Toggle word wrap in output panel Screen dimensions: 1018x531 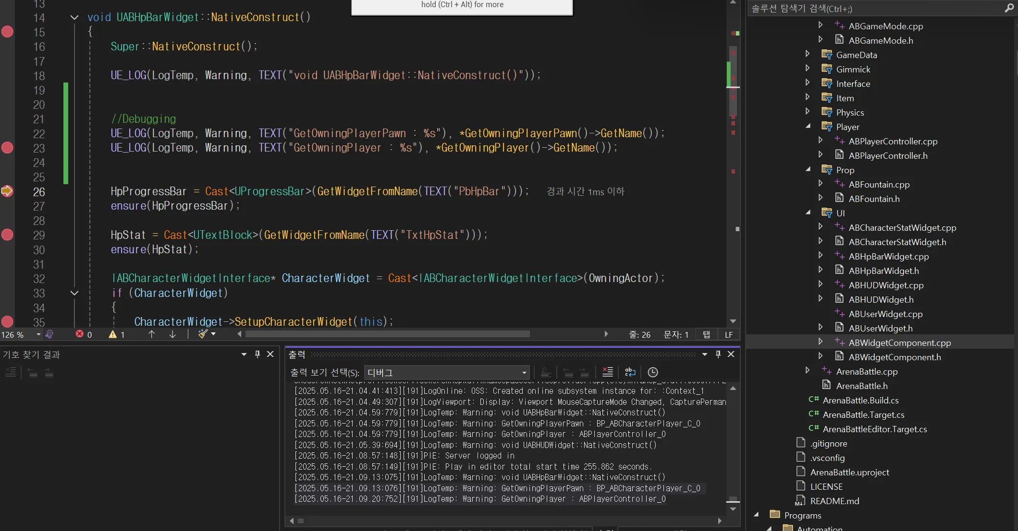pyautogui.click(x=630, y=372)
